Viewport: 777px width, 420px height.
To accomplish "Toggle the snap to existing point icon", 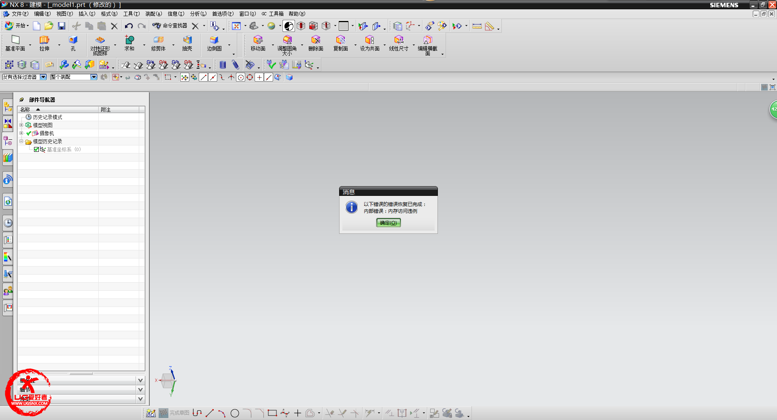I will pyautogui.click(x=259, y=77).
